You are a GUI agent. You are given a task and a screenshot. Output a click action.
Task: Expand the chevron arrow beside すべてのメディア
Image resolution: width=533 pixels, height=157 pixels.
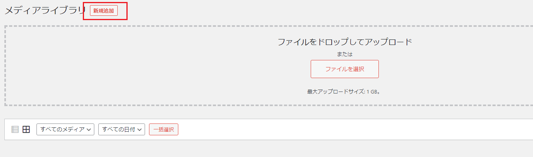tap(89, 129)
